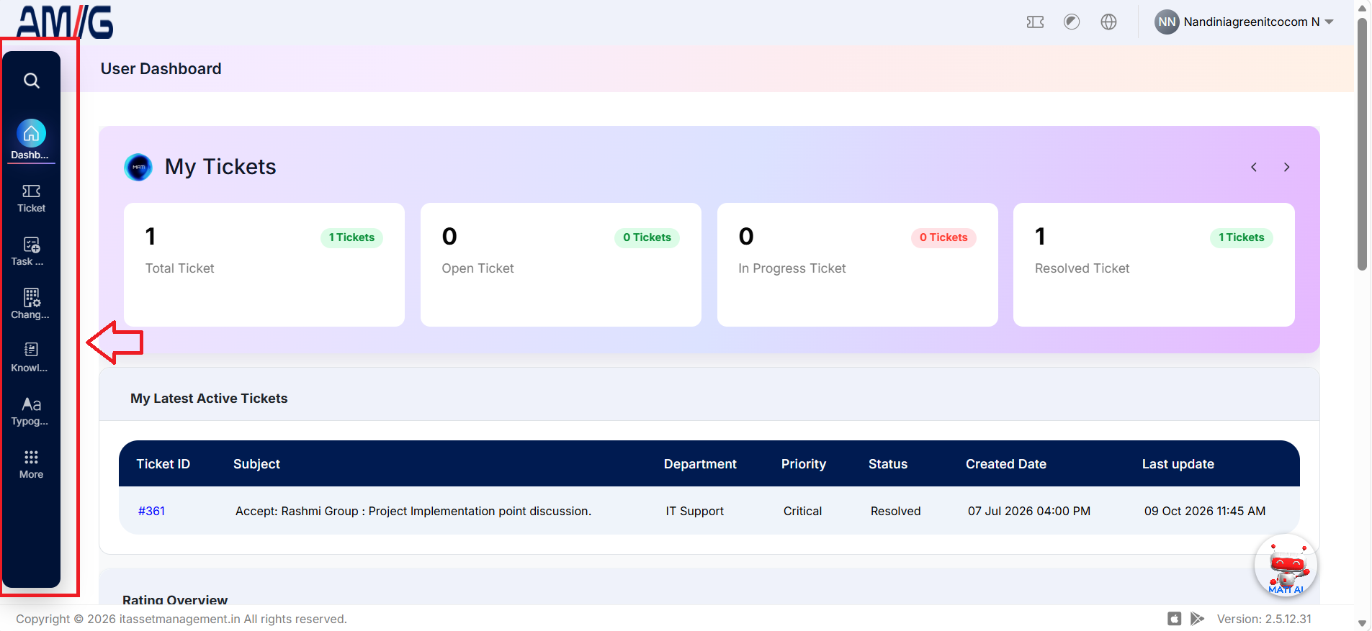This screenshot has height=631, width=1372.
Task: Click the Ticket ID column header
Action: [163, 464]
